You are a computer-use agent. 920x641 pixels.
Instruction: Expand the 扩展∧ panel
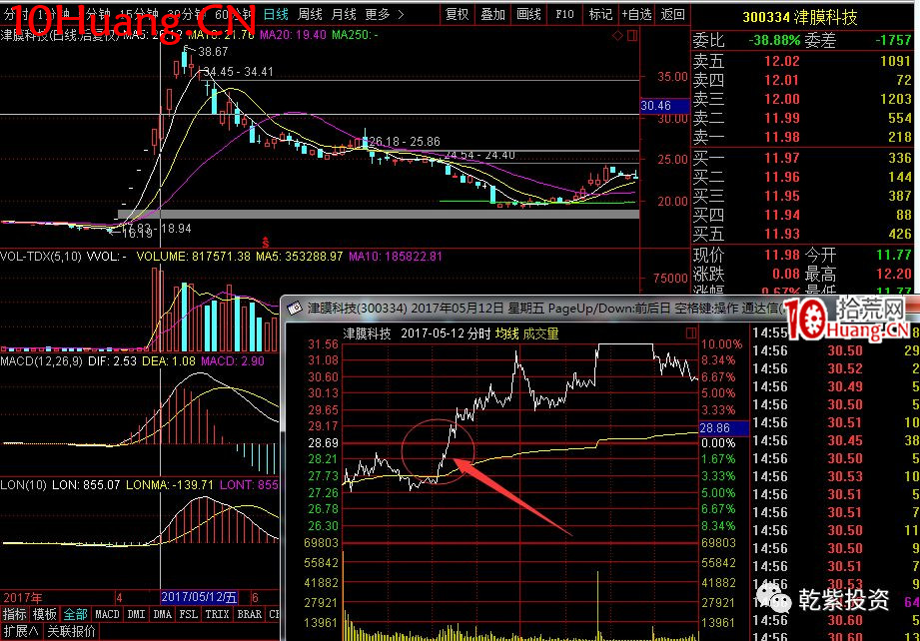[21, 632]
